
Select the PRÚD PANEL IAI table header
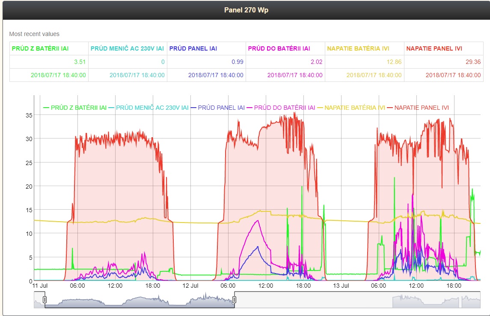(207, 48)
